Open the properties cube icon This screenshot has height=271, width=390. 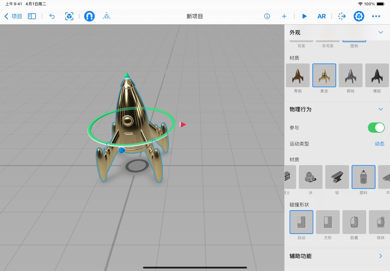[x=359, y=16]
